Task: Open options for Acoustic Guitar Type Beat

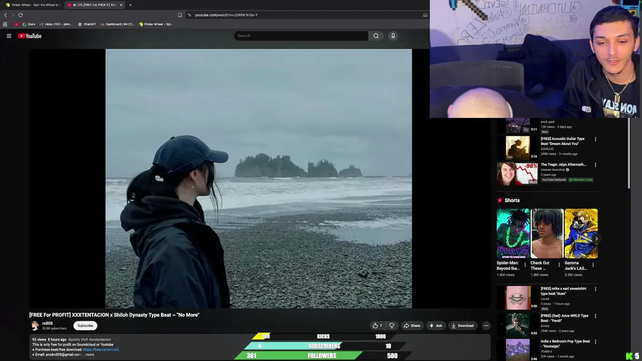Action: (x=595, y=139)
